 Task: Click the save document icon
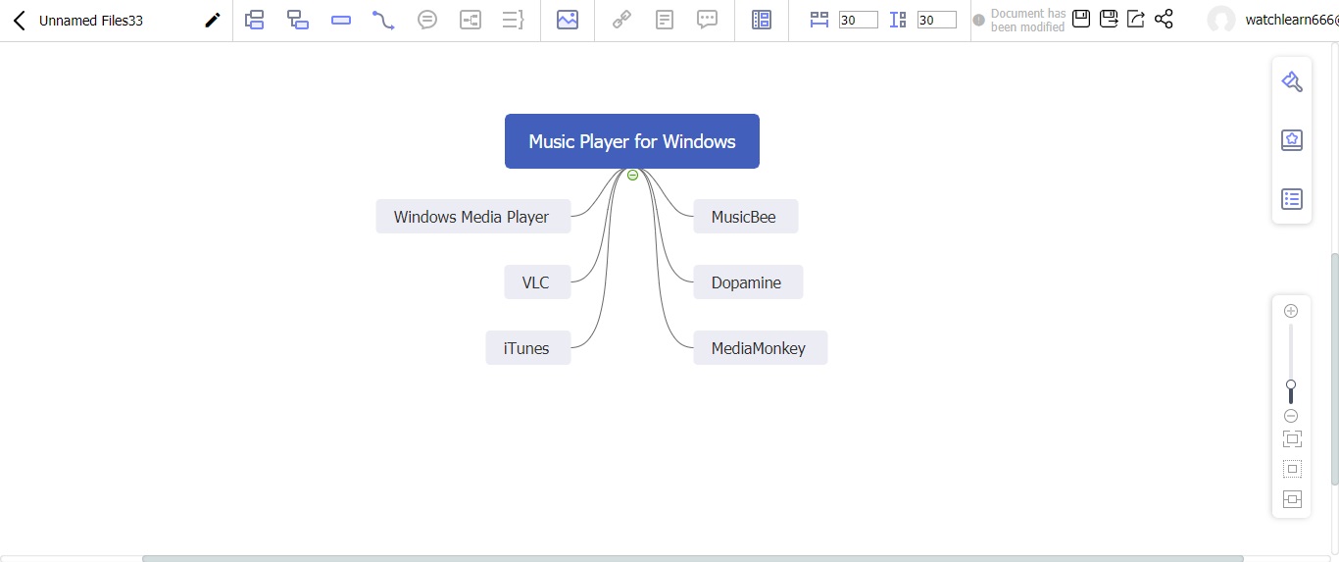click(x=1081, y=19)
